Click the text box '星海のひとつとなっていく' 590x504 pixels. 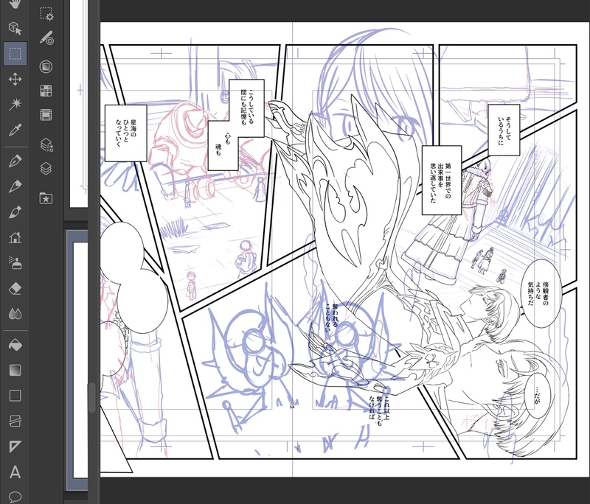(x=125, y=133)
